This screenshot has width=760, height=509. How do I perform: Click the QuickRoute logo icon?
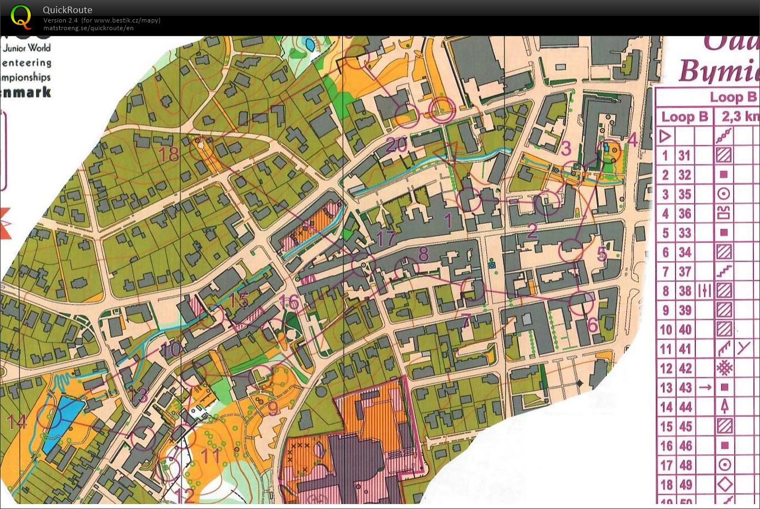21,17
